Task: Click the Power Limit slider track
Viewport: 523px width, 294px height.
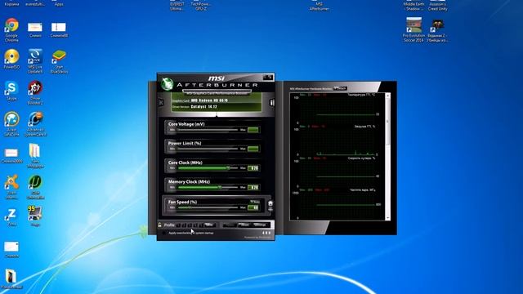Action: 208,149
